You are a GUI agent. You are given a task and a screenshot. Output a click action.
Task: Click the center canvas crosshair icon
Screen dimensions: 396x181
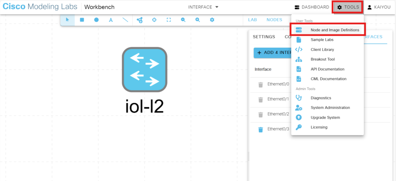pyautogui.click(x=154, y=20)
